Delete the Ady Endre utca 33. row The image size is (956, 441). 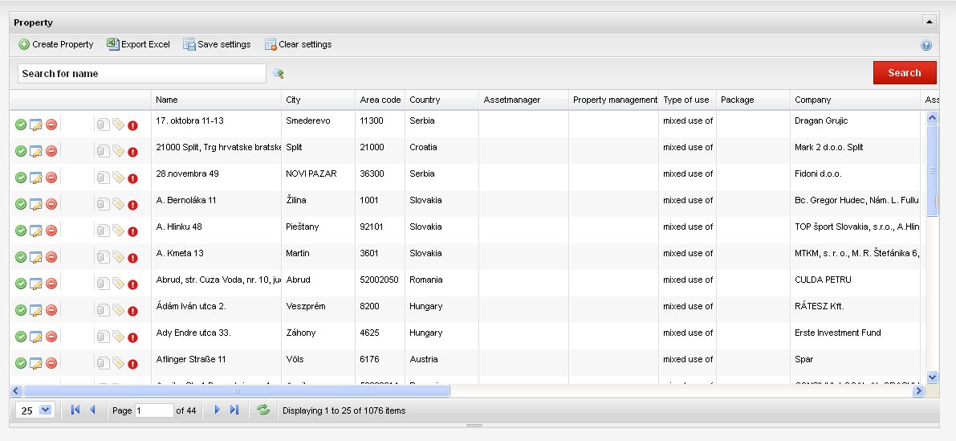51,337
